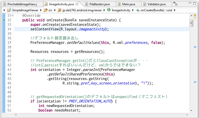
Task: Click "getResources()" on line 39
Action: point(89,52)
